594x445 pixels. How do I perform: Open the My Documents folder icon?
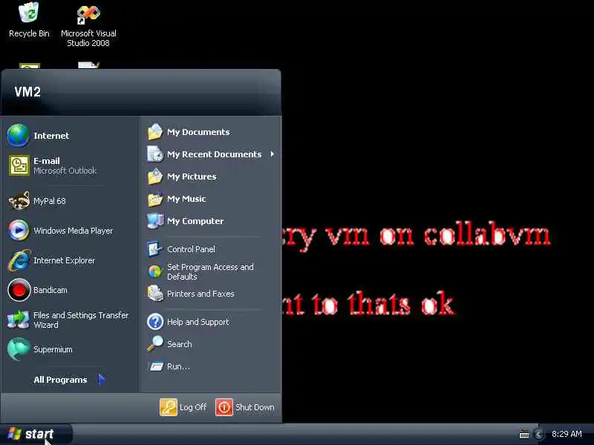tap(155, 132)
